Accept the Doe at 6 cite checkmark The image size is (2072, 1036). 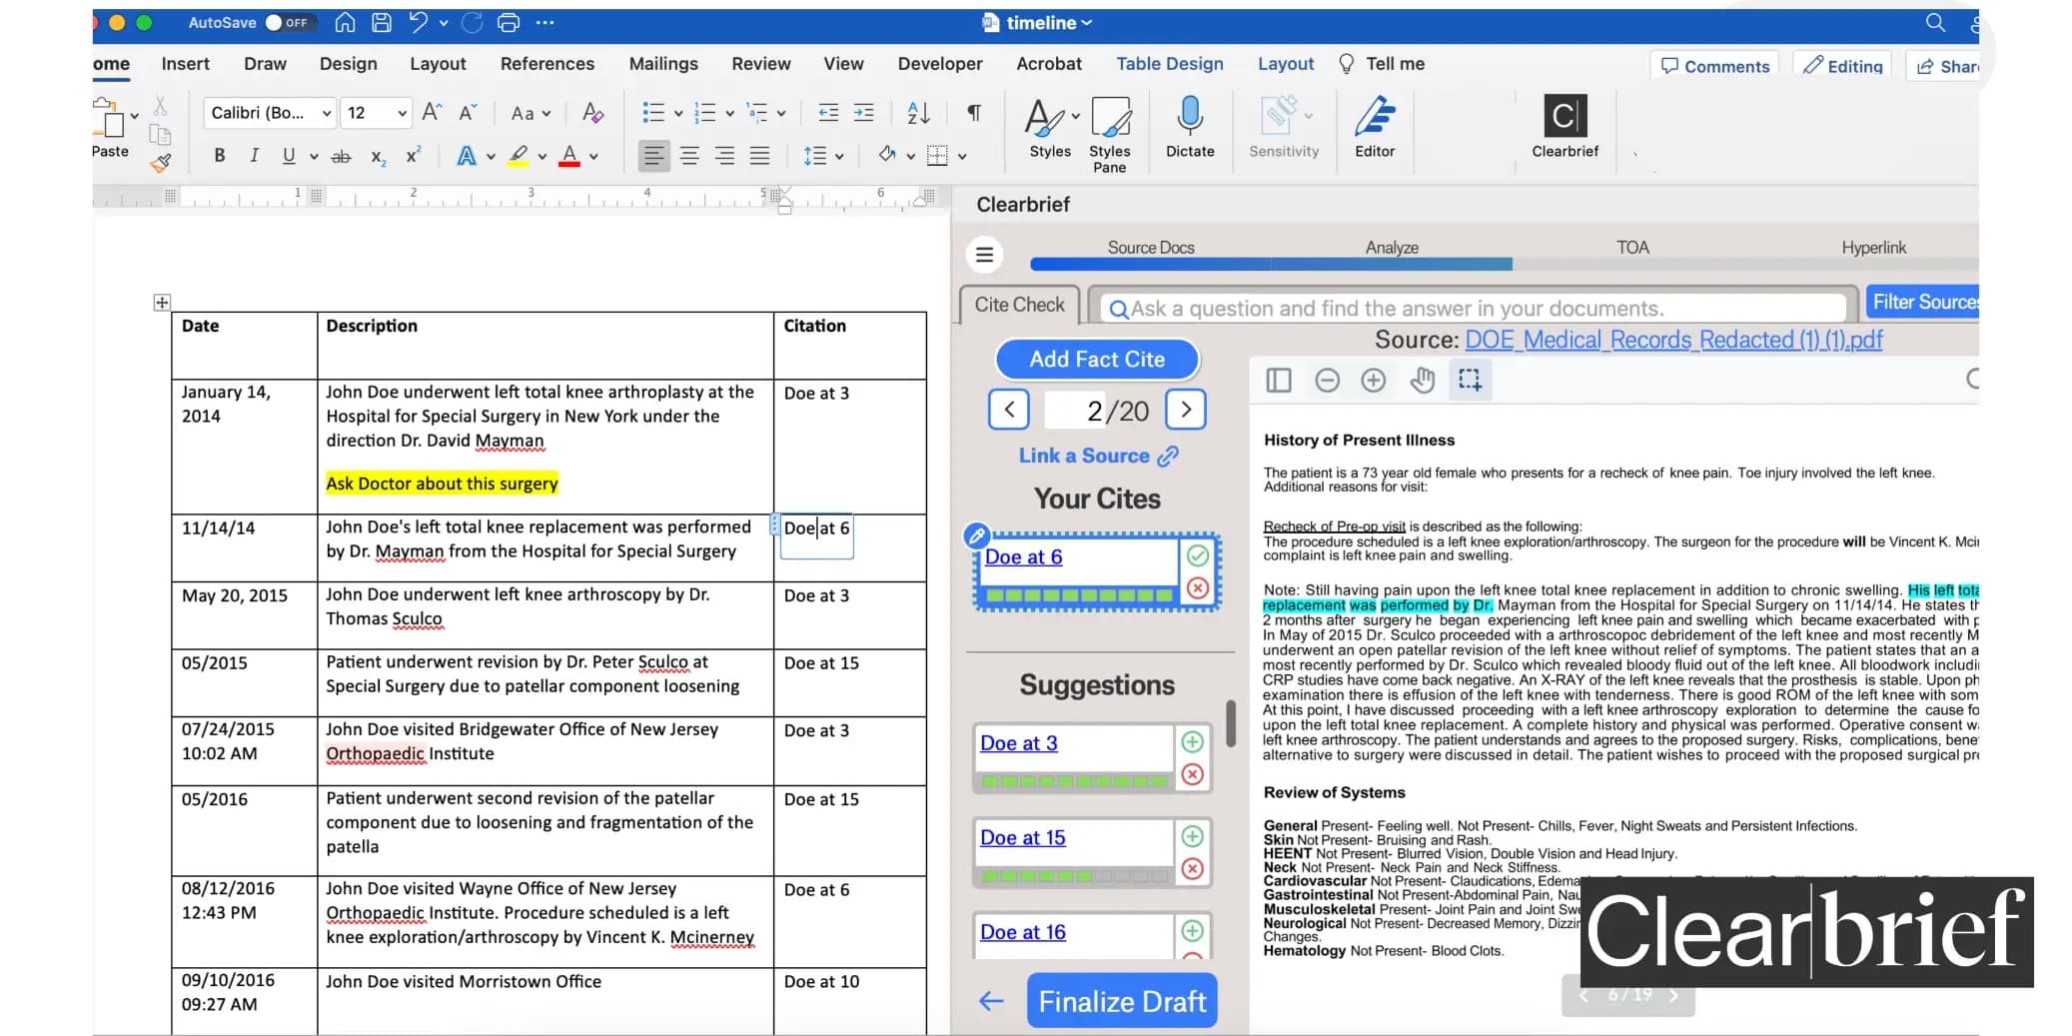(x=1198, y=555)
